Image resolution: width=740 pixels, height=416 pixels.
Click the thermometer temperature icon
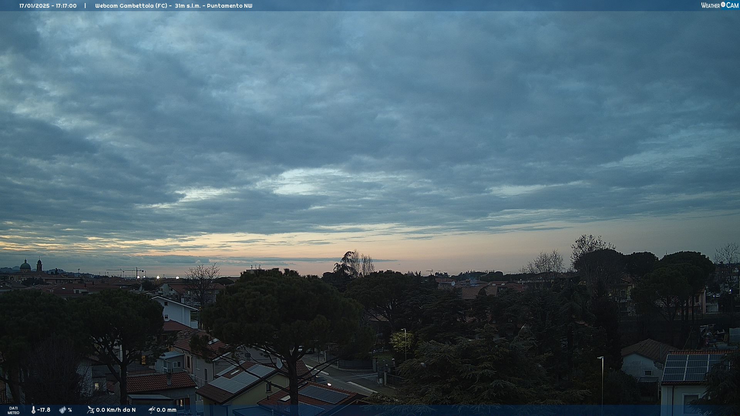click(x=33, y=410)
